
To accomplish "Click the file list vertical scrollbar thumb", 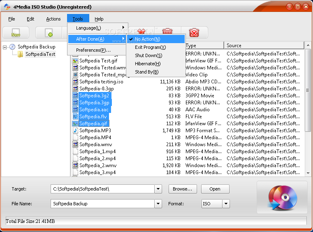I will coord(308,90).
